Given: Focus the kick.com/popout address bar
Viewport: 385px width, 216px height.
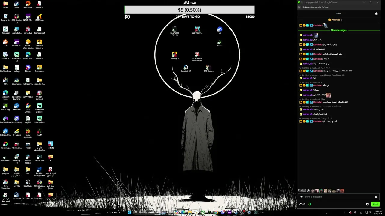Looking at the screenshot, I should [316, 7].
